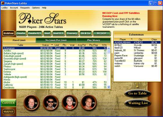Viewport: 163px width, 117px height.
Task: Select the Delia (high-speed) table row
Action: point(55,56)
